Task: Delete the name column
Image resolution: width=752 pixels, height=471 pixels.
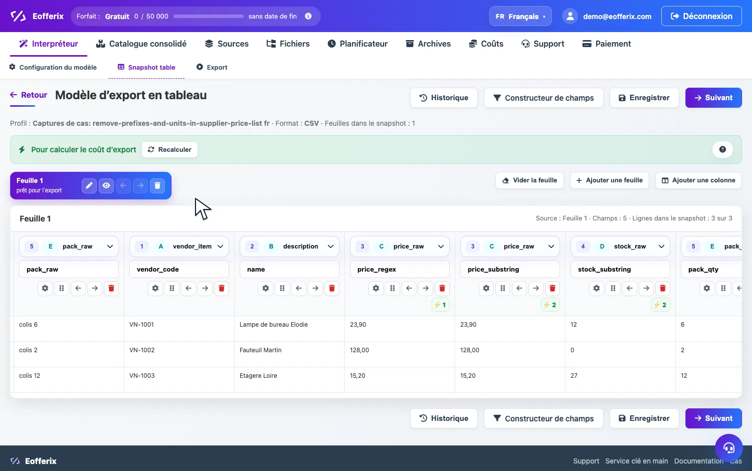Action: pos(332,288)
